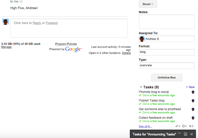Click the sender avatar beside the reply box
The height and width of the screenshot is (138, 198).
[5, 22]
